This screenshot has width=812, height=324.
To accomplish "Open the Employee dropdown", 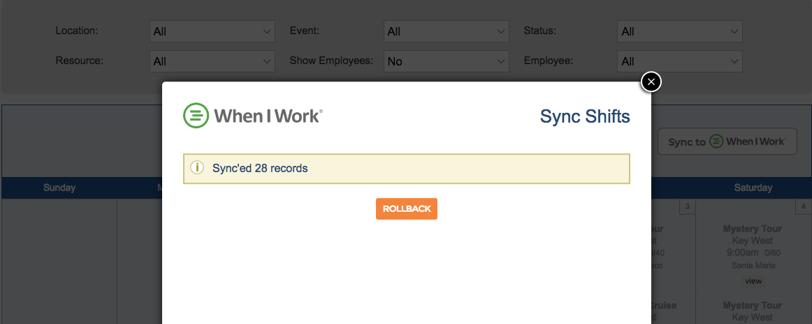I will (x=680, y=61).
